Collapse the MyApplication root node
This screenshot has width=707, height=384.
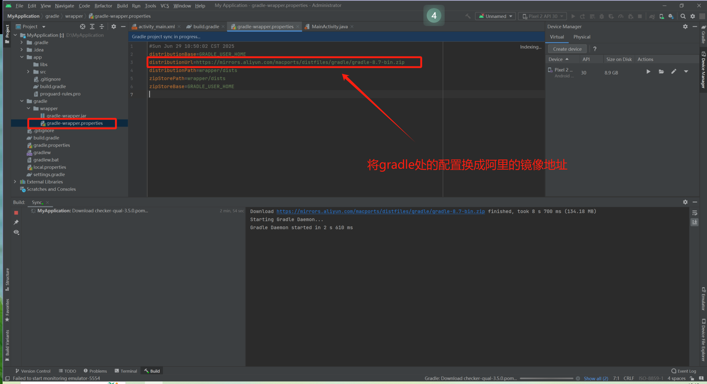point(15,35)
